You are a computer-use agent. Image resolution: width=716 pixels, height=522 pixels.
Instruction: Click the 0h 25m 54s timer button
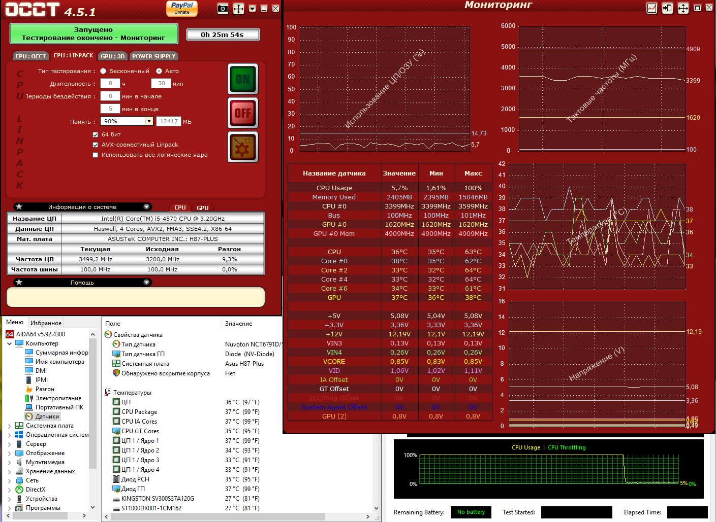(223, 34)
